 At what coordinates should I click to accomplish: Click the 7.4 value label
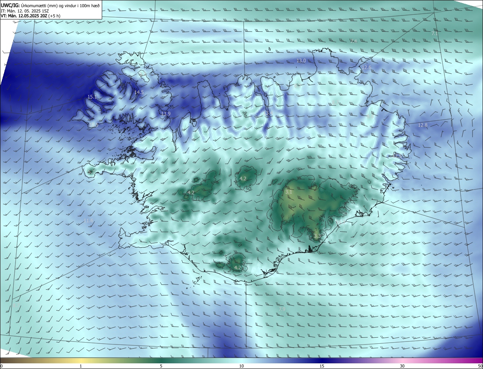pos(354,41)
